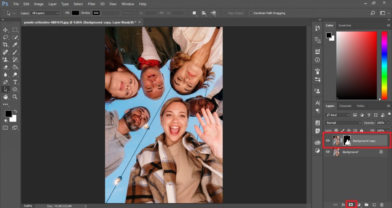Open the Layers panel menu

tap(388, 106)
